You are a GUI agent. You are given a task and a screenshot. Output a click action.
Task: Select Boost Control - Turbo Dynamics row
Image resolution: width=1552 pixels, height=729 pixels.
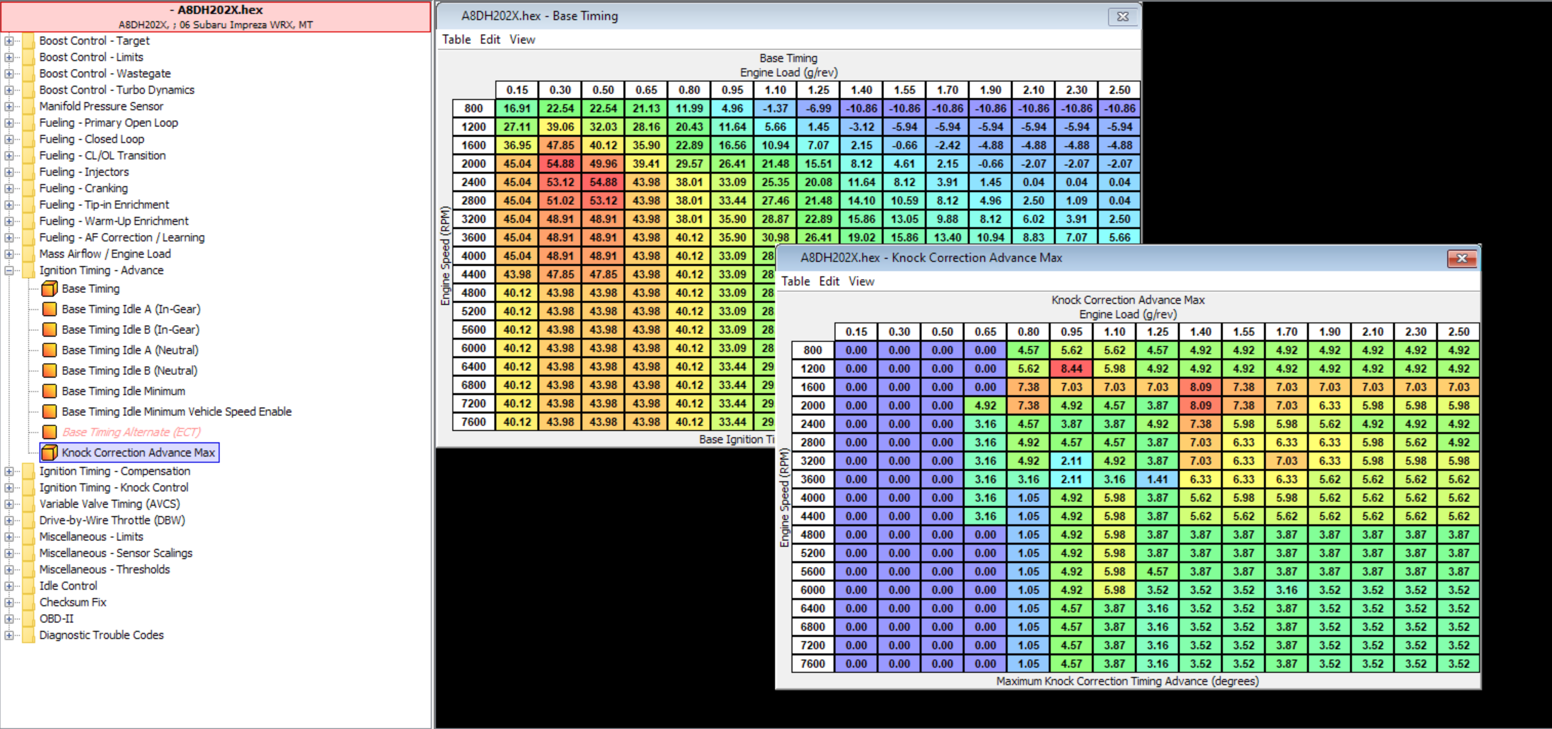click(x=117, y=90)
